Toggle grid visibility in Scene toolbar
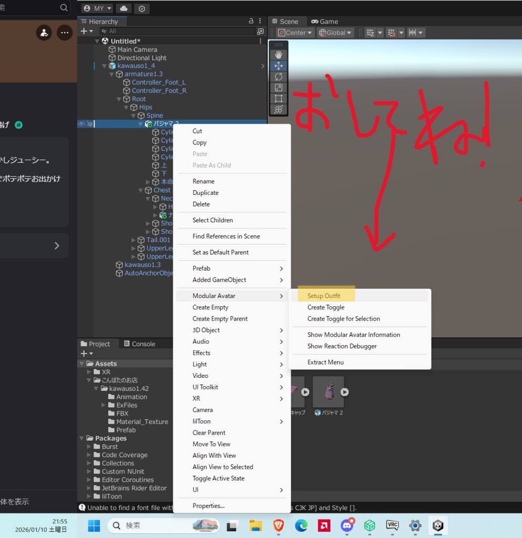Screen dimensions: 522x538 pyautogui.click(x=370, y=33)
